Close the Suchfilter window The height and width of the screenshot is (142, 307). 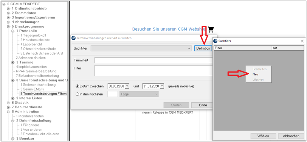(x=302, y=41)
